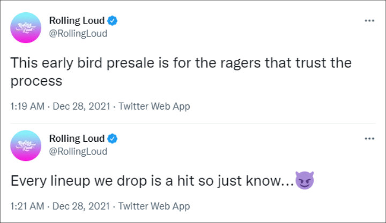
Task: Open the 1:19 AM timestamp
Action: [27, 106]
